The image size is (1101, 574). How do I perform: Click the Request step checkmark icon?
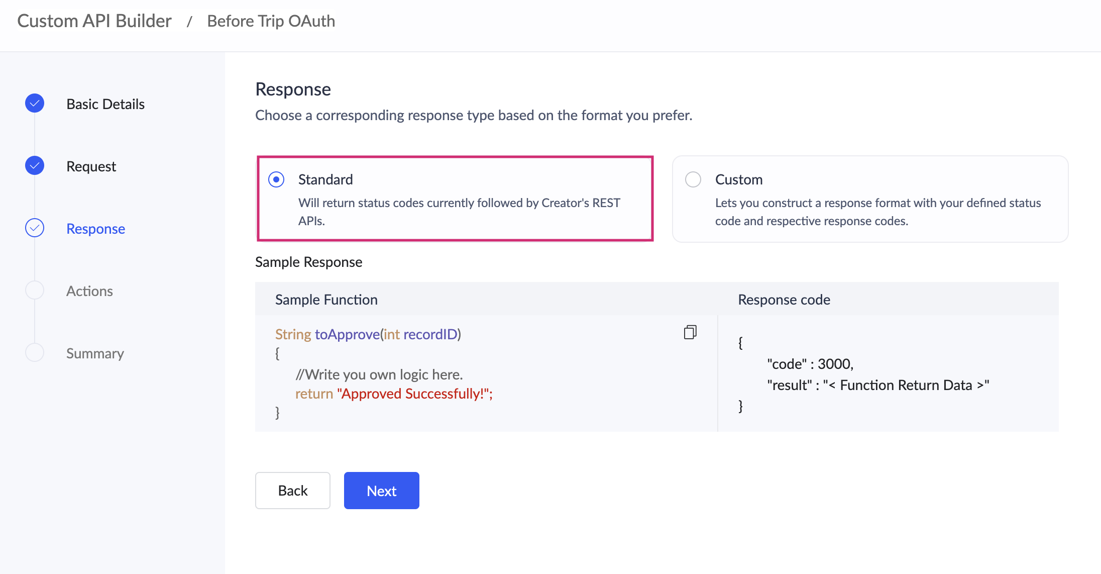tap(35, 166)
